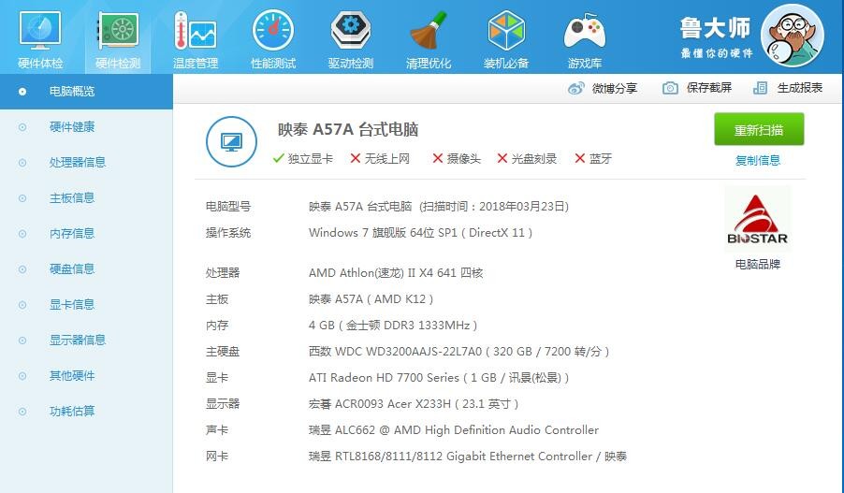Screen dimensions: 844x493
Task: Click the Windows 7 旗舰版 operating system value
Action: pyautogui.click(x=420, y=233)
